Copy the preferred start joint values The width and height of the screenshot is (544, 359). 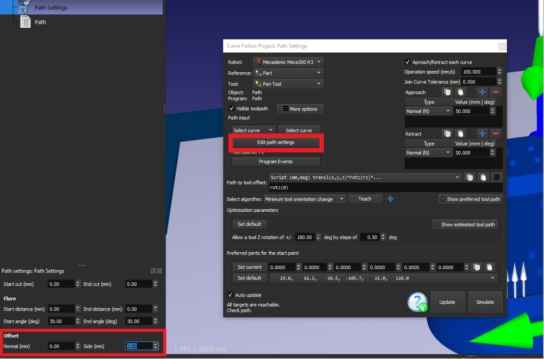tap(476, 267)
